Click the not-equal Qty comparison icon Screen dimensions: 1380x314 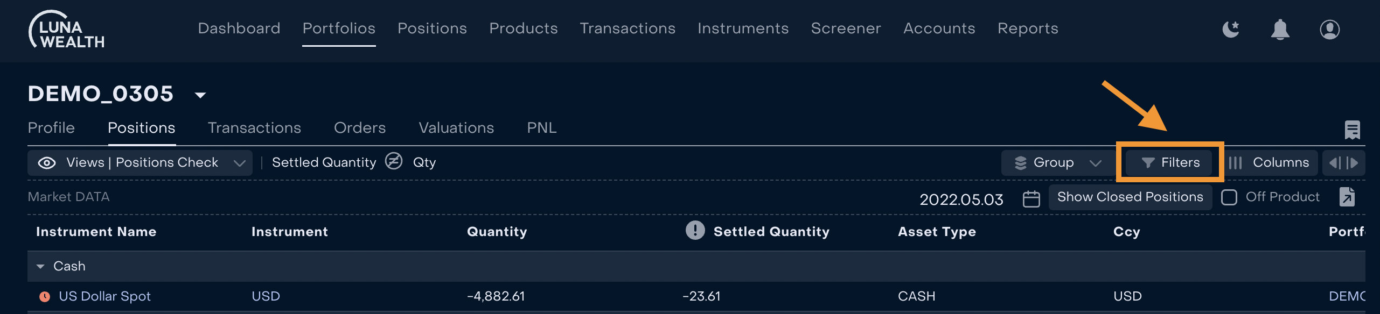point(394,161)
